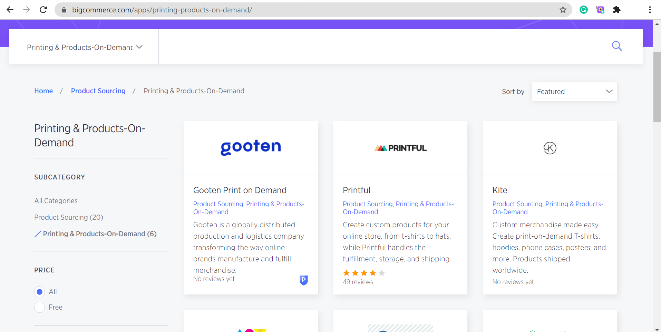Image resolution: width=661 pixels, height=332 pixels.
Task: Click the scrollbar up arrow
Action: point(657,24)
